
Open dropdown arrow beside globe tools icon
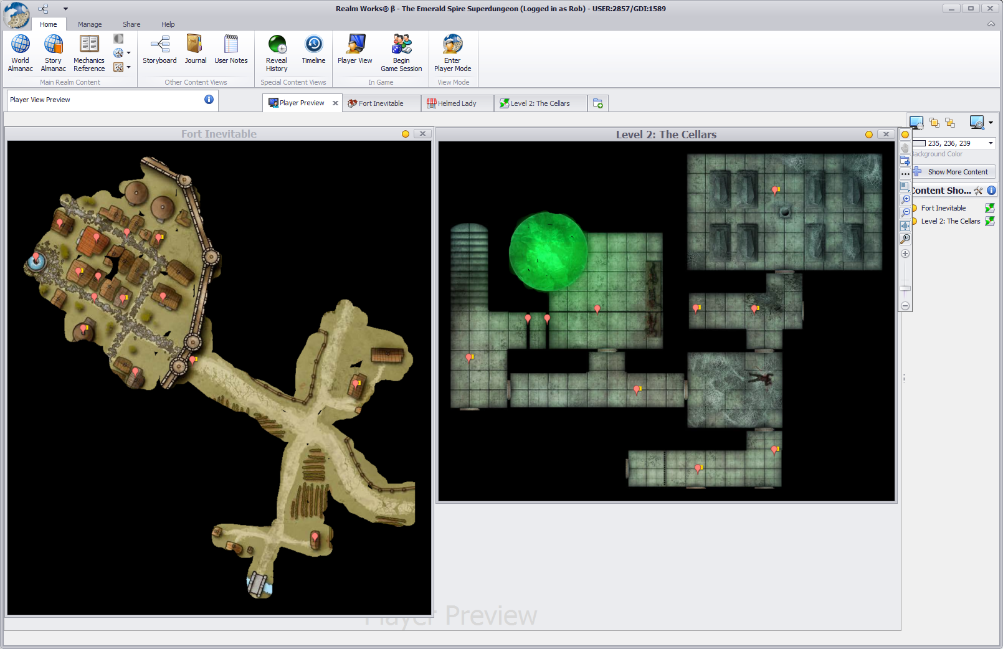pos(128,53)
